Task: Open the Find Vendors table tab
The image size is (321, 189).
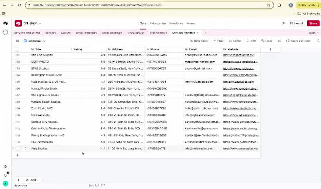Action: [158, 33]
